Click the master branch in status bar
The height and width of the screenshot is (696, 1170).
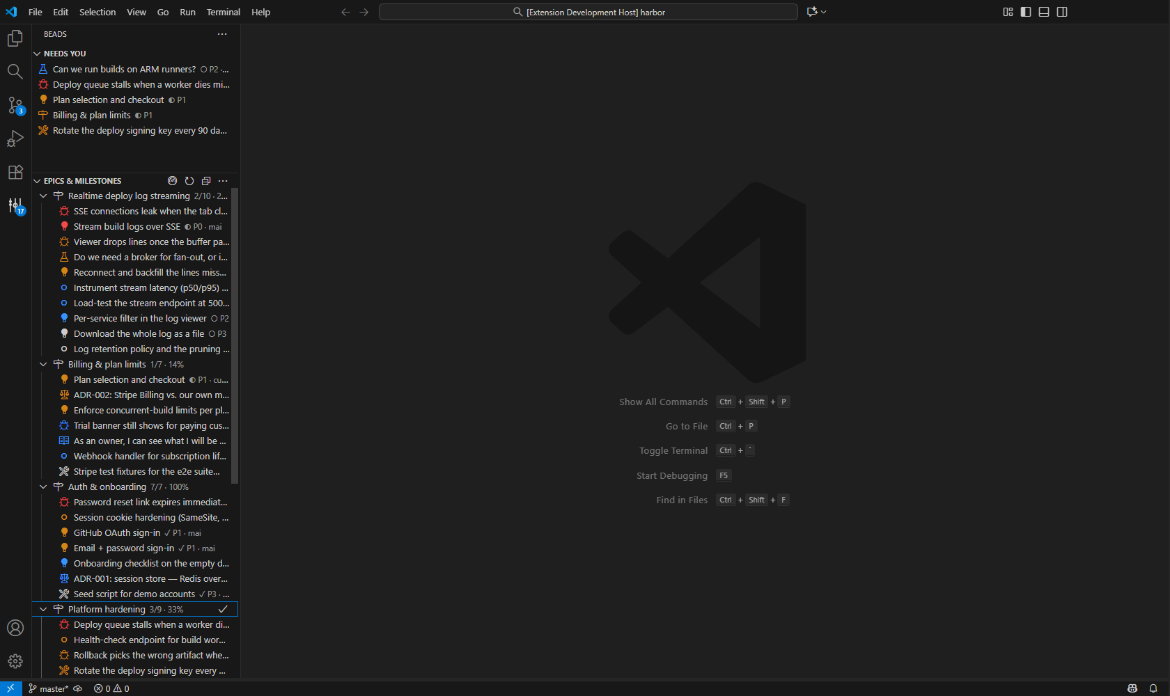pyautogui.click(x=48, y=688)
